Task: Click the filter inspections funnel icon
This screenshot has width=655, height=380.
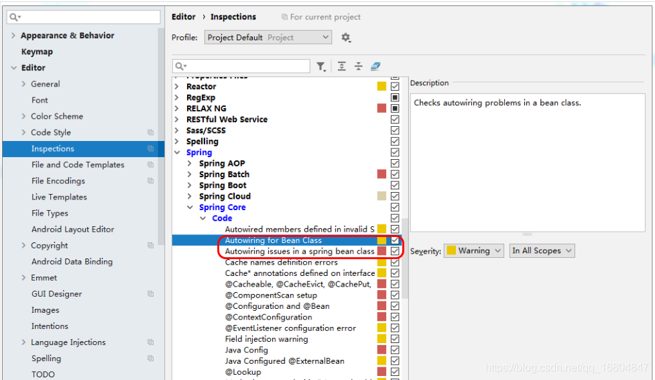Action: tap(320, 66)
